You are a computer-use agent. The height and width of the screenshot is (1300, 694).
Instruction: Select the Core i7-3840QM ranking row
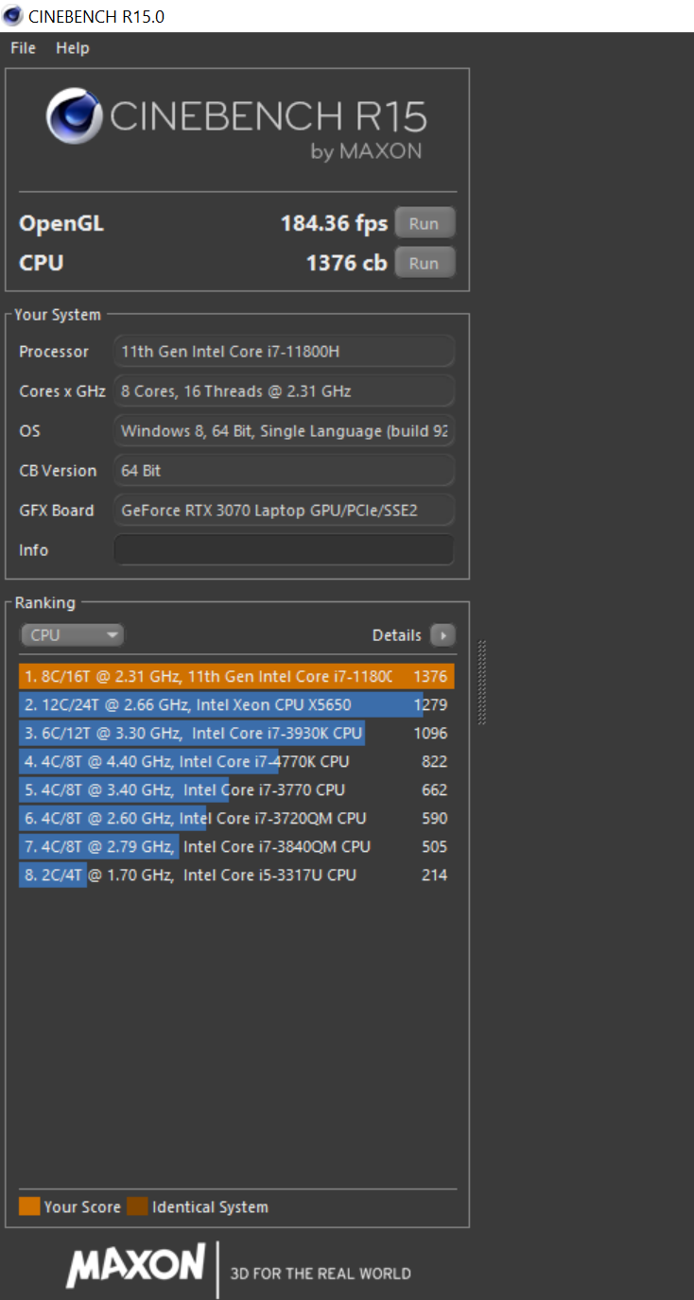point(236,846)
